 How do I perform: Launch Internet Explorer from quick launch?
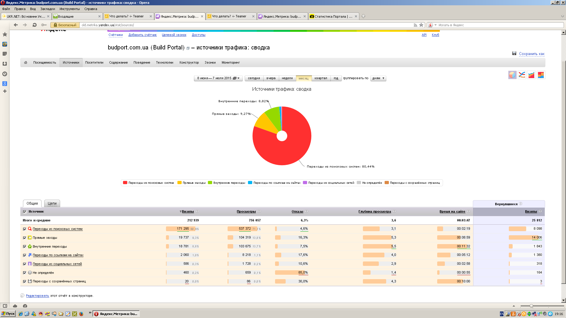(x=21, y=314)
